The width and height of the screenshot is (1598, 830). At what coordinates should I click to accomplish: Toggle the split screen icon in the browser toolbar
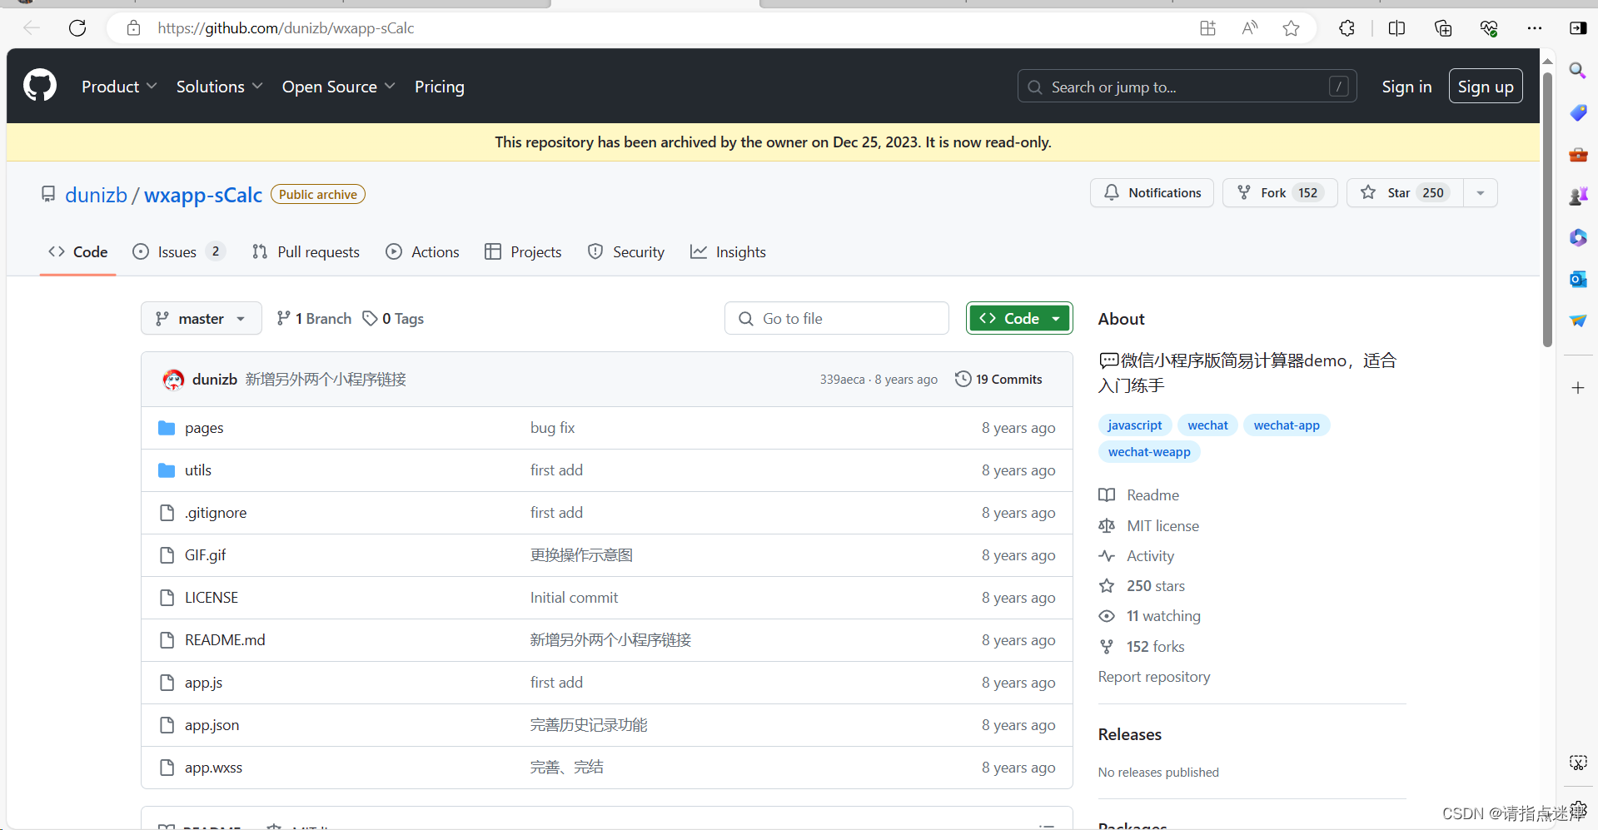[x=1396, y=28]
